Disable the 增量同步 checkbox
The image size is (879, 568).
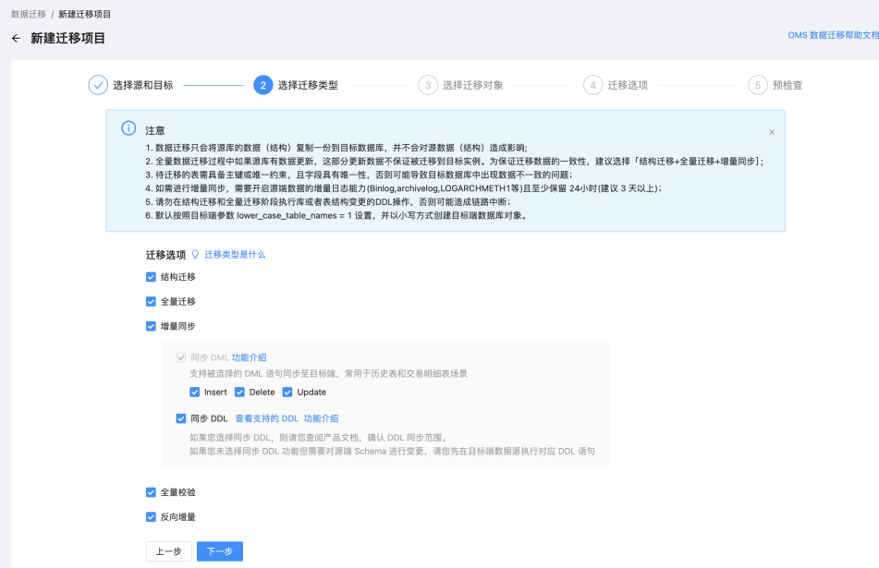pyautogui.click(x=151, y=326)
